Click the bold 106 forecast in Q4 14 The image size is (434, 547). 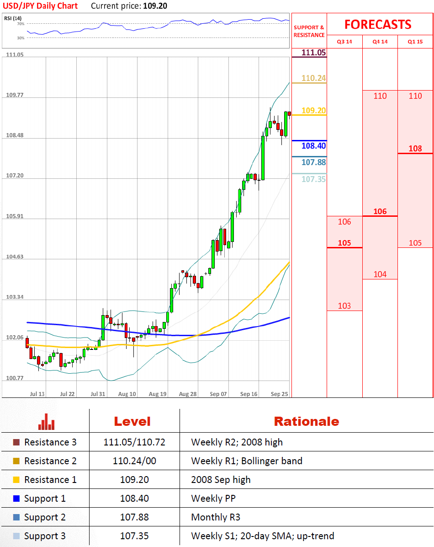(380, 211)
